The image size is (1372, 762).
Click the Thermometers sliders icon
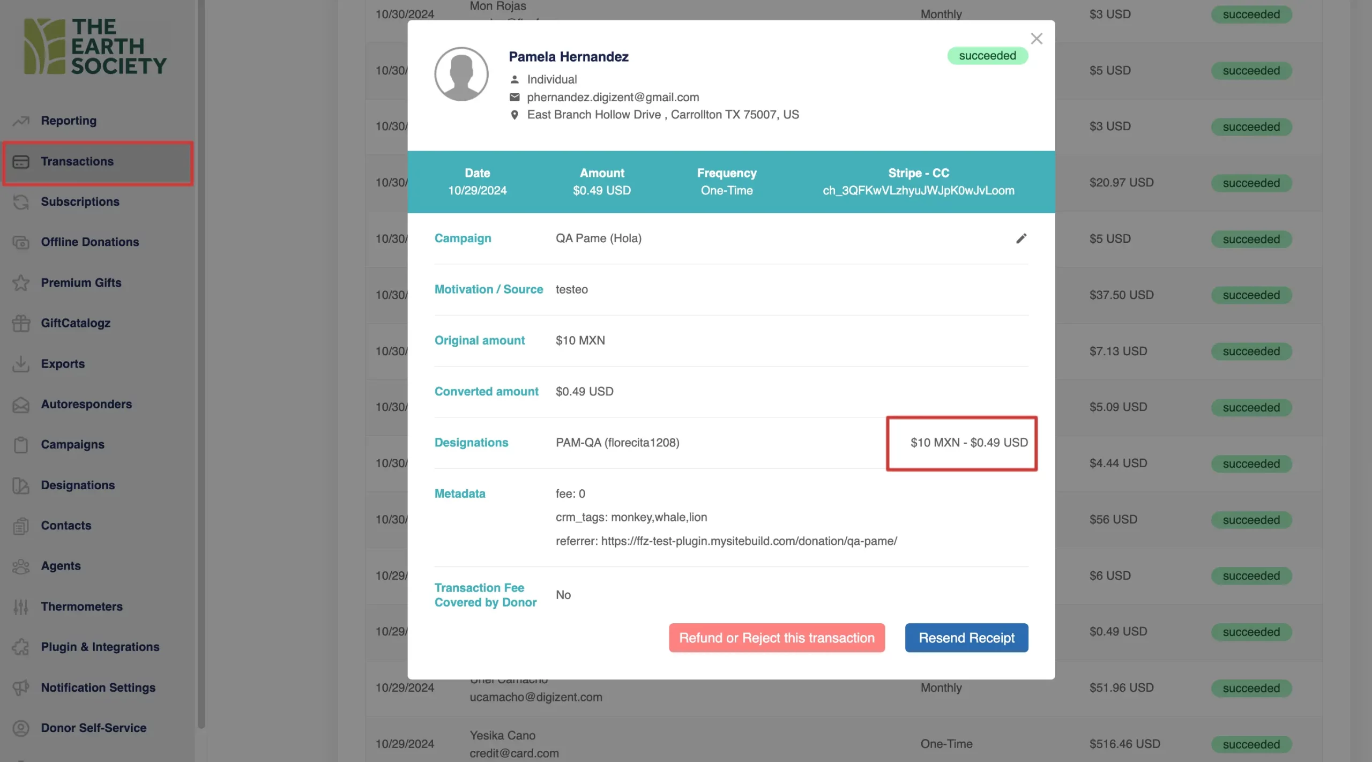pos(21,607)
